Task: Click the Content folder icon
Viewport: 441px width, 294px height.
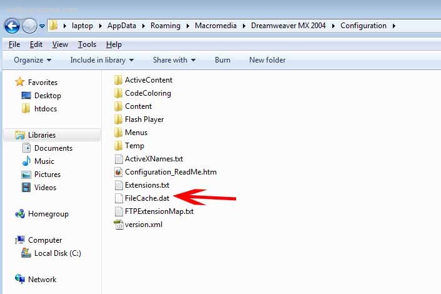Action: 119,106
